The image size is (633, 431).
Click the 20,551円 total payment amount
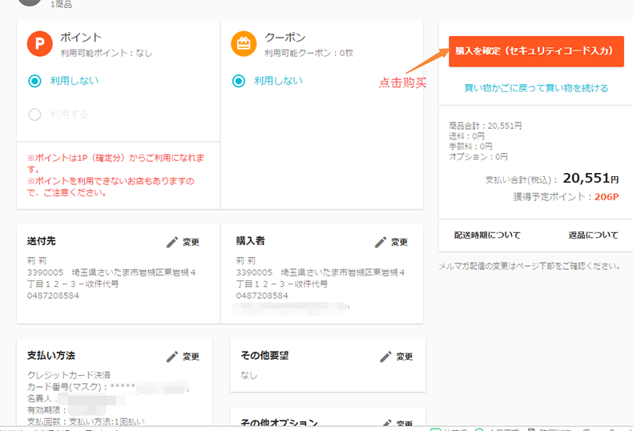coord(591,179)
